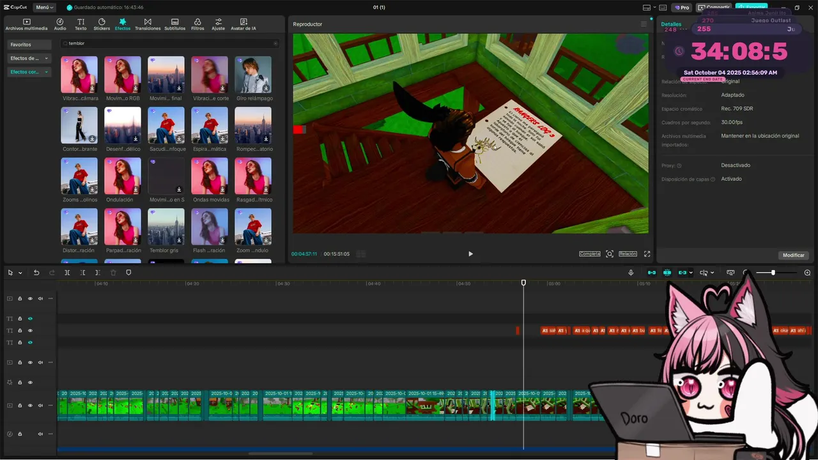Activate the preview zoom-scan icon

pos(610,254)
